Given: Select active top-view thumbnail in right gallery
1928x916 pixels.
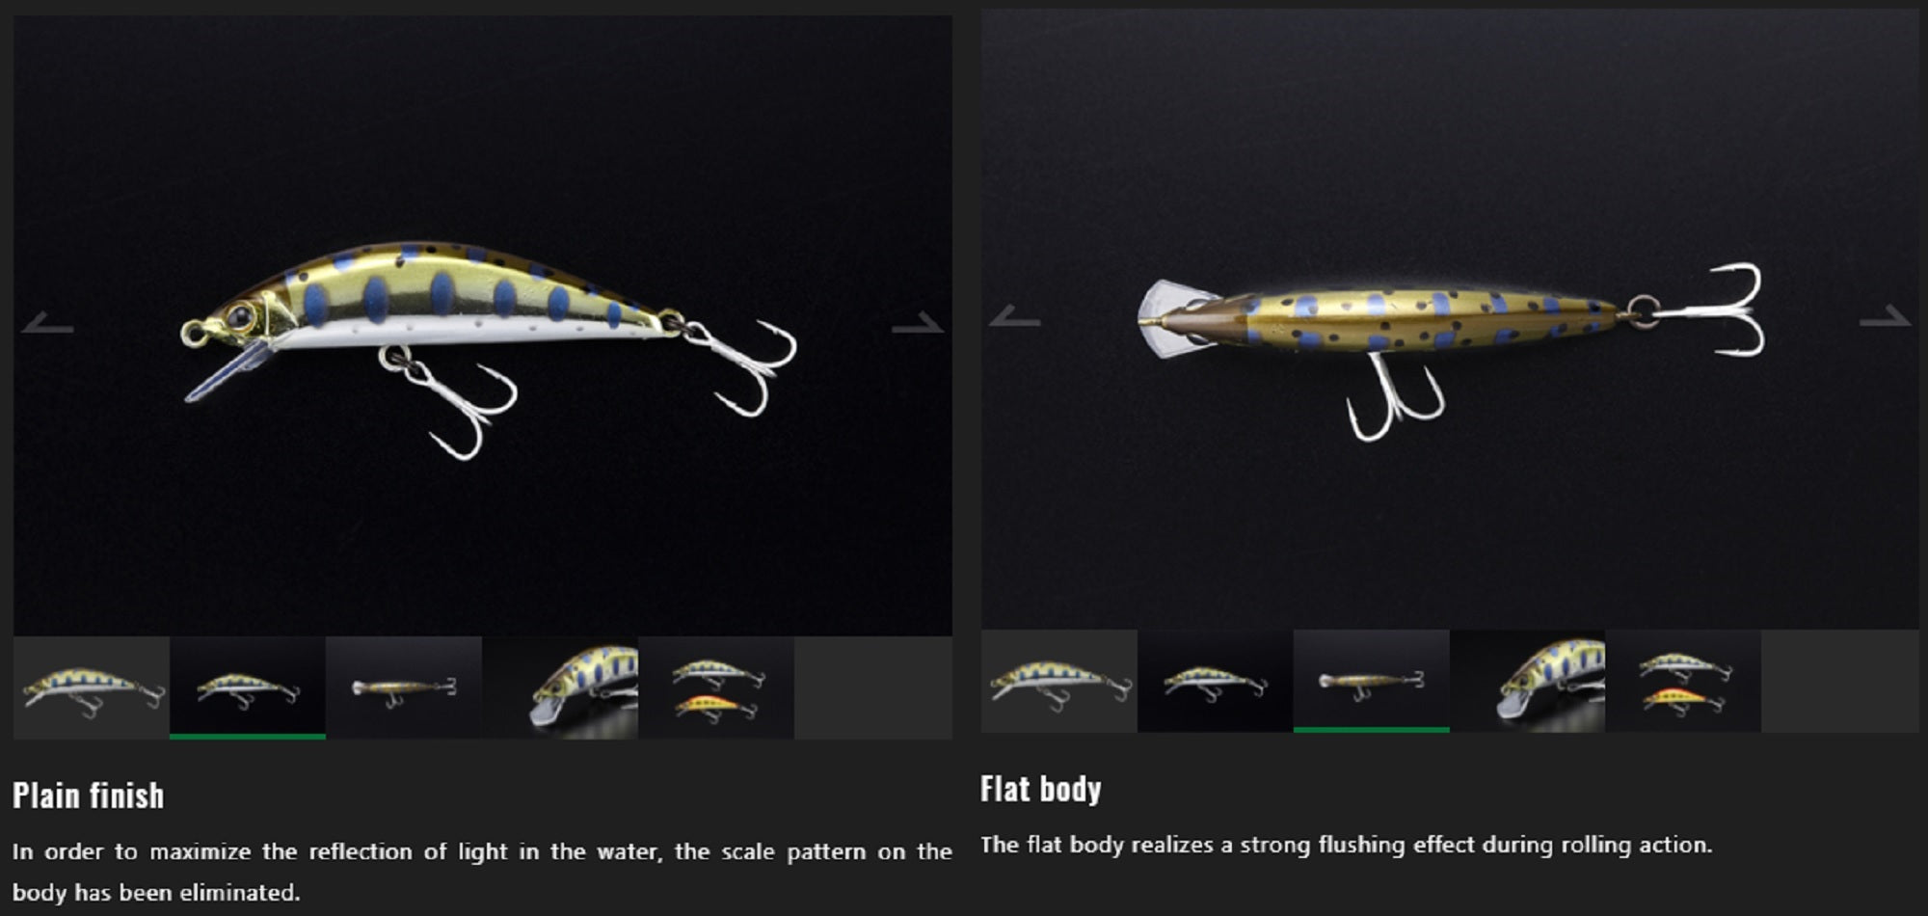Looking at the screenshot, I should click(x=1372, y=681).
